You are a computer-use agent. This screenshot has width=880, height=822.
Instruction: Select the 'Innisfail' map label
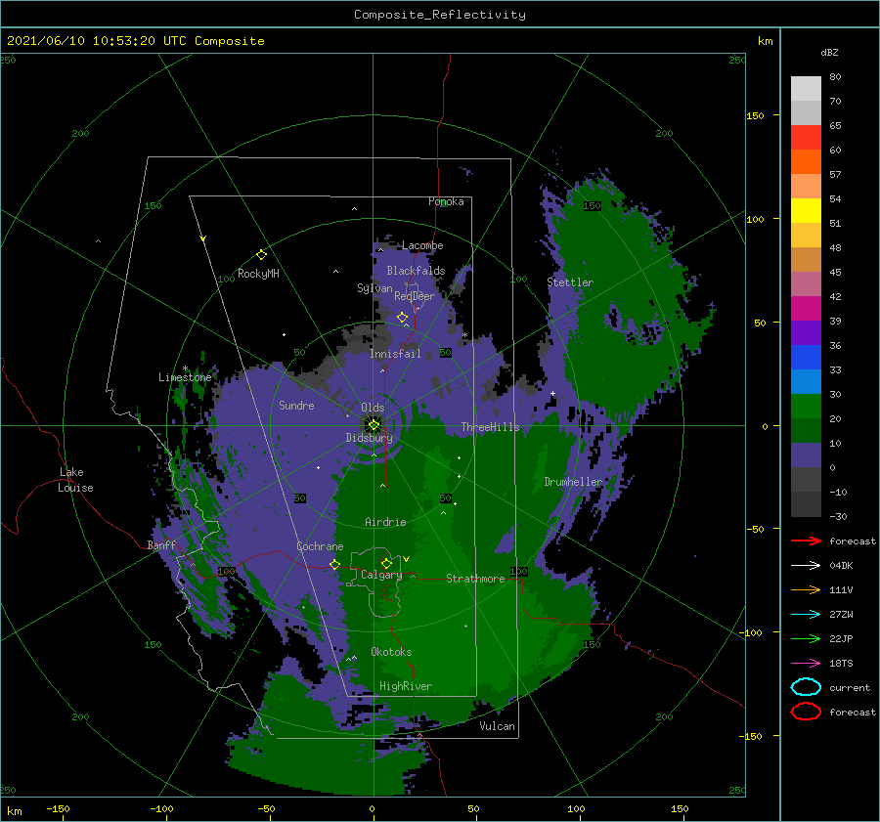395,354
